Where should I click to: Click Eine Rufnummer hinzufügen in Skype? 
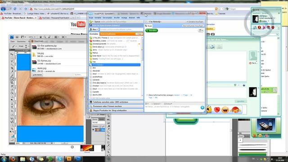pos(193,26)
